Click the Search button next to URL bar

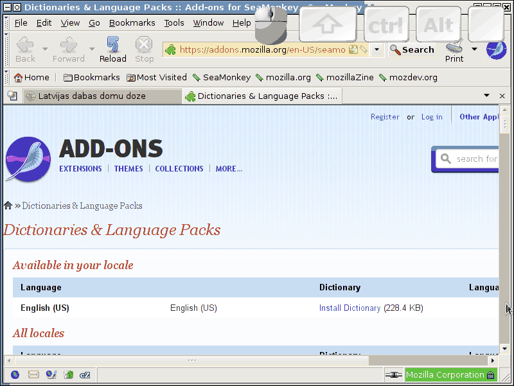click(x=412, y=50)
